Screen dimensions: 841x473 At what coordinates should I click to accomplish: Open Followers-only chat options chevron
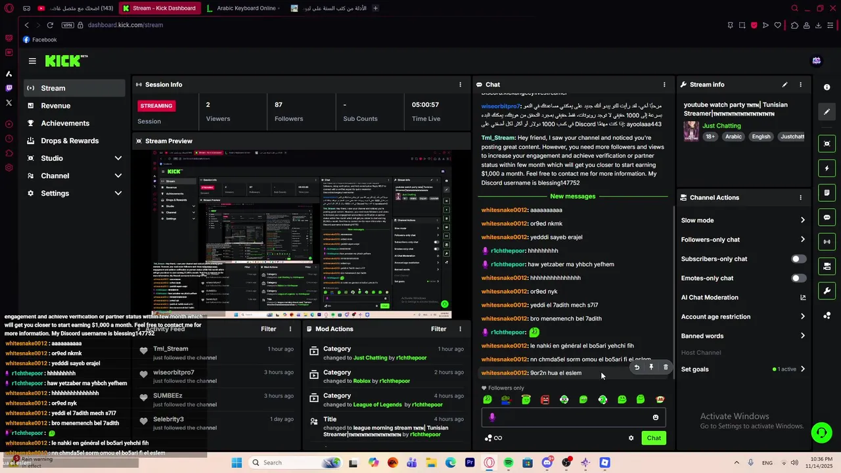(803, 240)
